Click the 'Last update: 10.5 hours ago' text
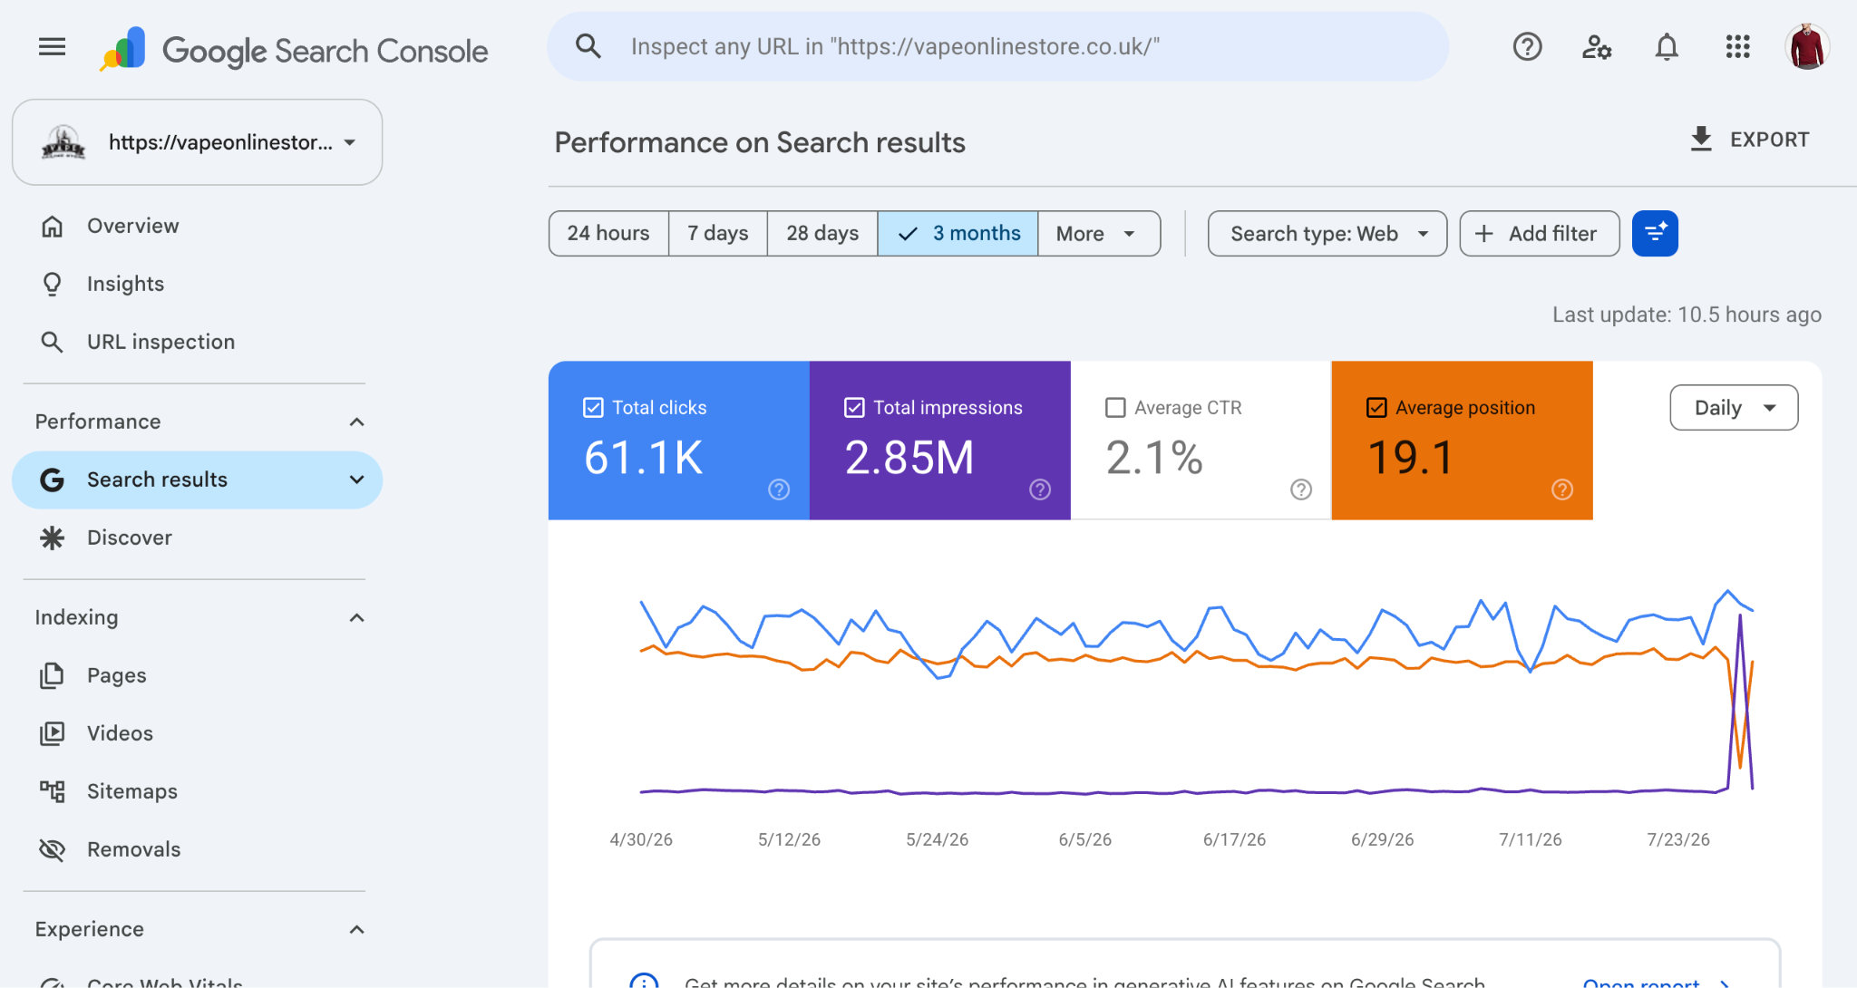 pyautogui.click(x=1687, y=315)
